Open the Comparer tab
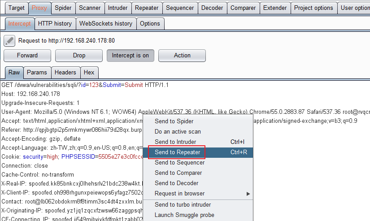The image size is (370, 221). coord(243,8)
